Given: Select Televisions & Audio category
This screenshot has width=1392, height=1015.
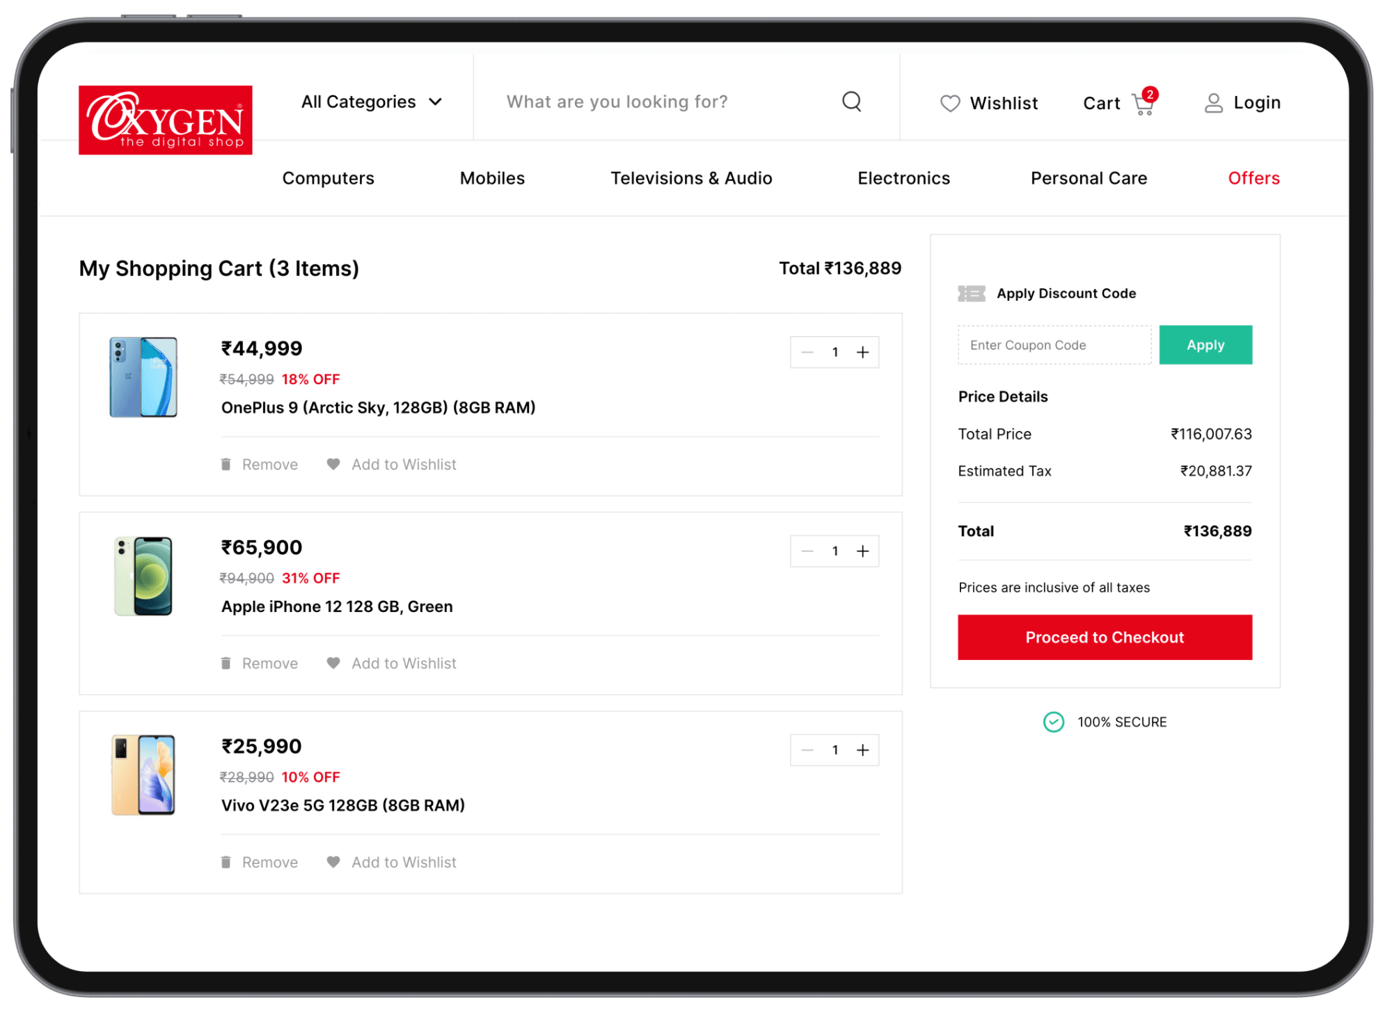Looking at the screenshot, I should click(691, 178).
